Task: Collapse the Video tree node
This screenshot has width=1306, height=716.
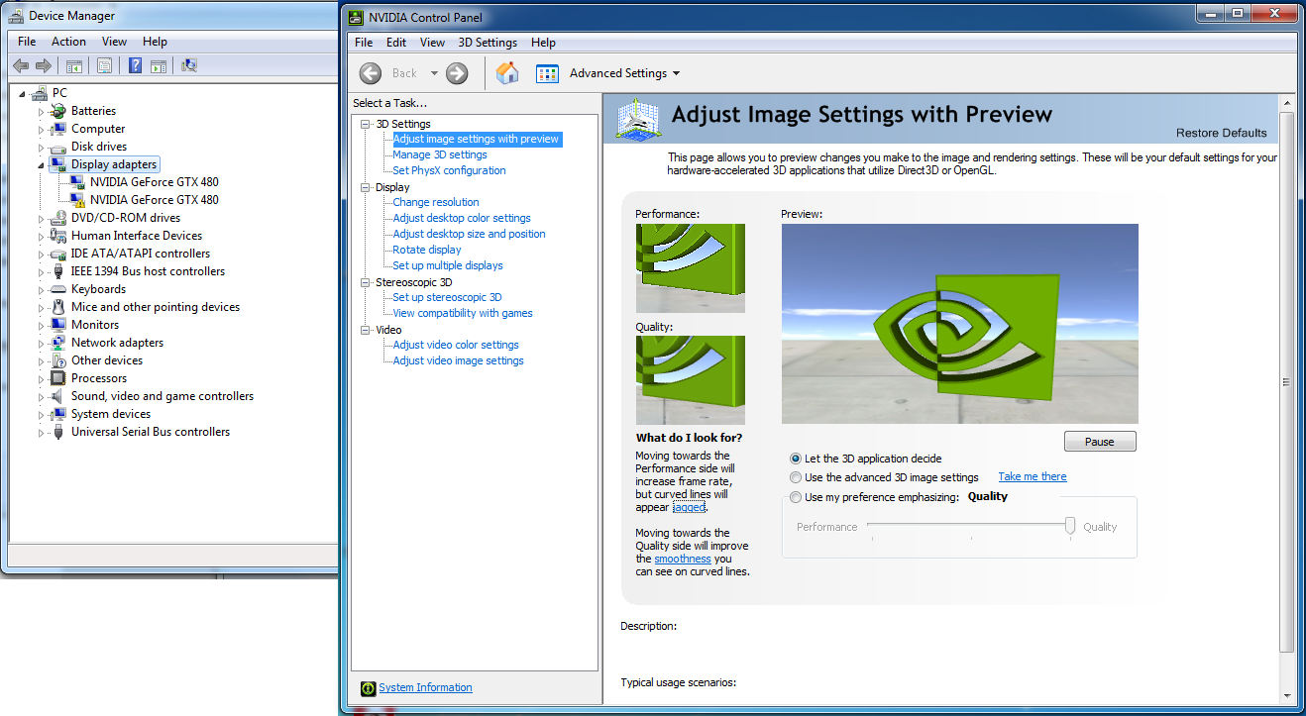Action: [366, 330]
